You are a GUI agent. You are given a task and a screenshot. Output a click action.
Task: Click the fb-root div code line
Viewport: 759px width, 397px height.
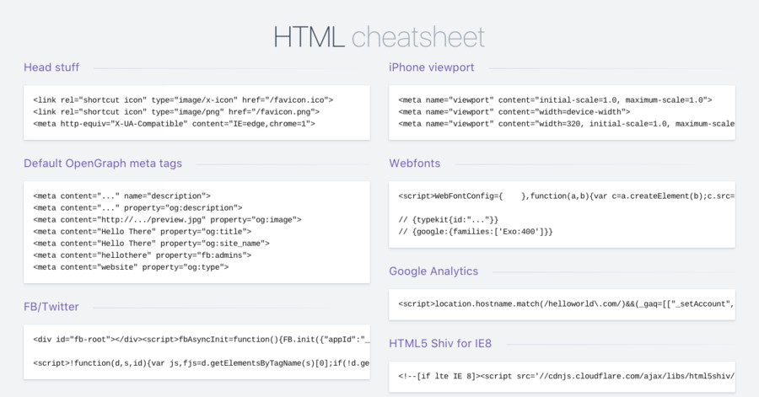(x=201, y=340)
